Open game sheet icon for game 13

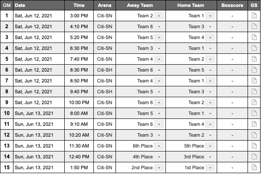254,146
